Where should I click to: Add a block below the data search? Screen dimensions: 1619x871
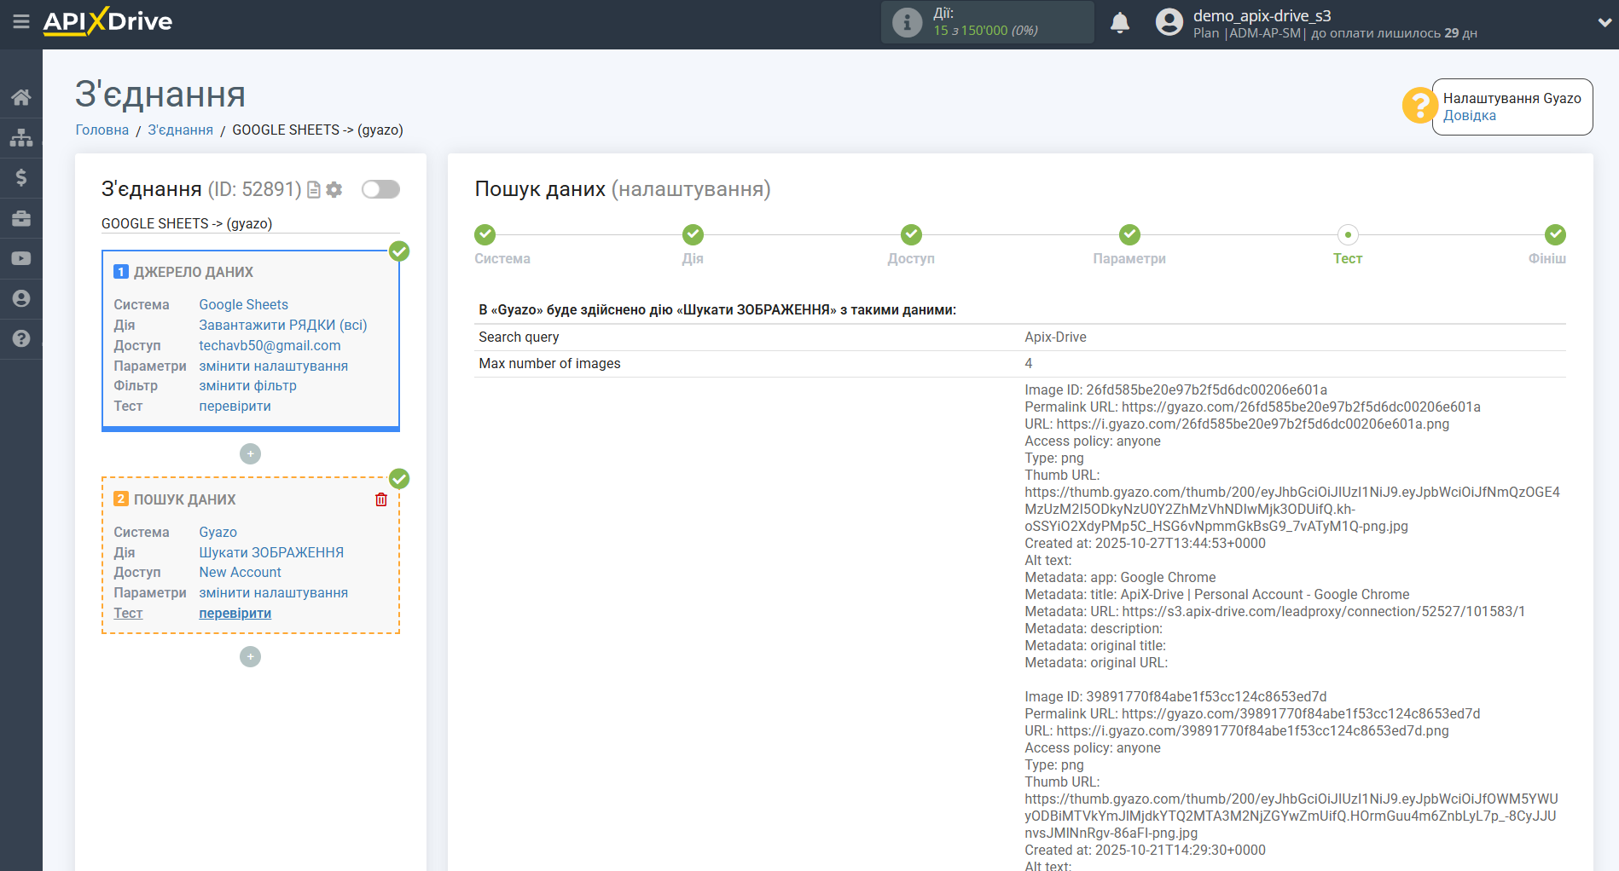(x=250, y=657)
